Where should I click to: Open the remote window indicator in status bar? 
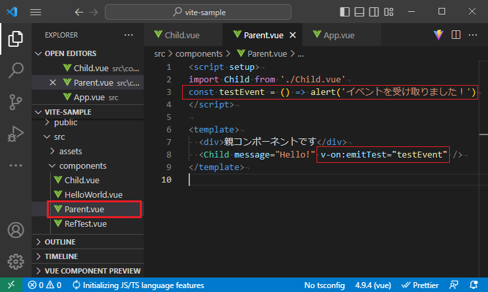(x=11, y=285)
